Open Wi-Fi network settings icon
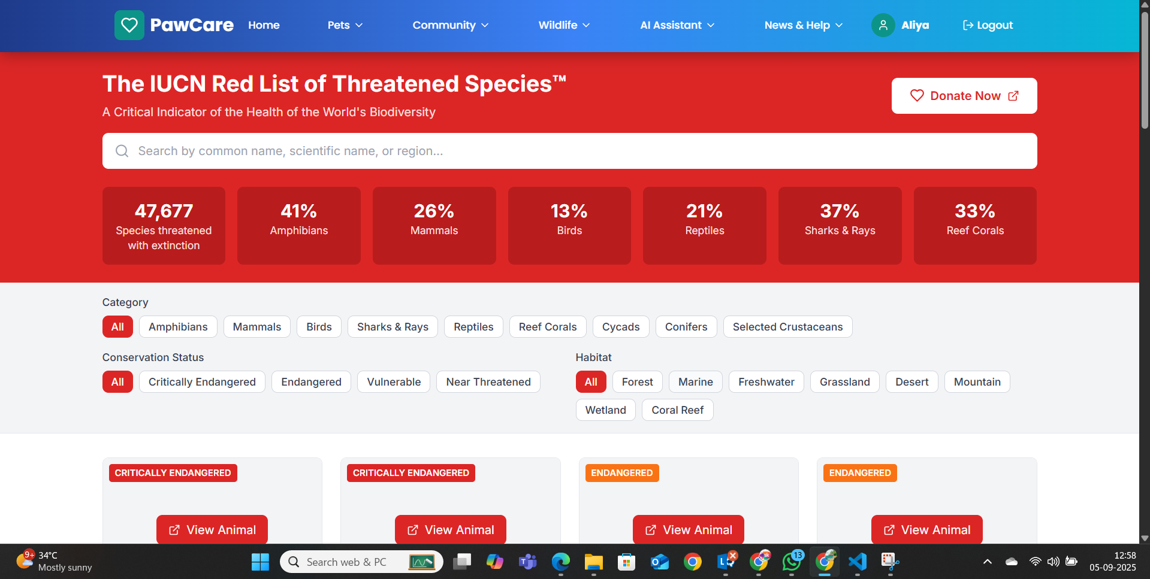 [1035, 562]
